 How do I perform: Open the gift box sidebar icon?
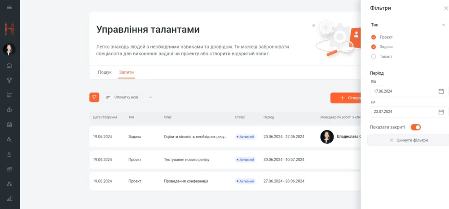[9, 110]
